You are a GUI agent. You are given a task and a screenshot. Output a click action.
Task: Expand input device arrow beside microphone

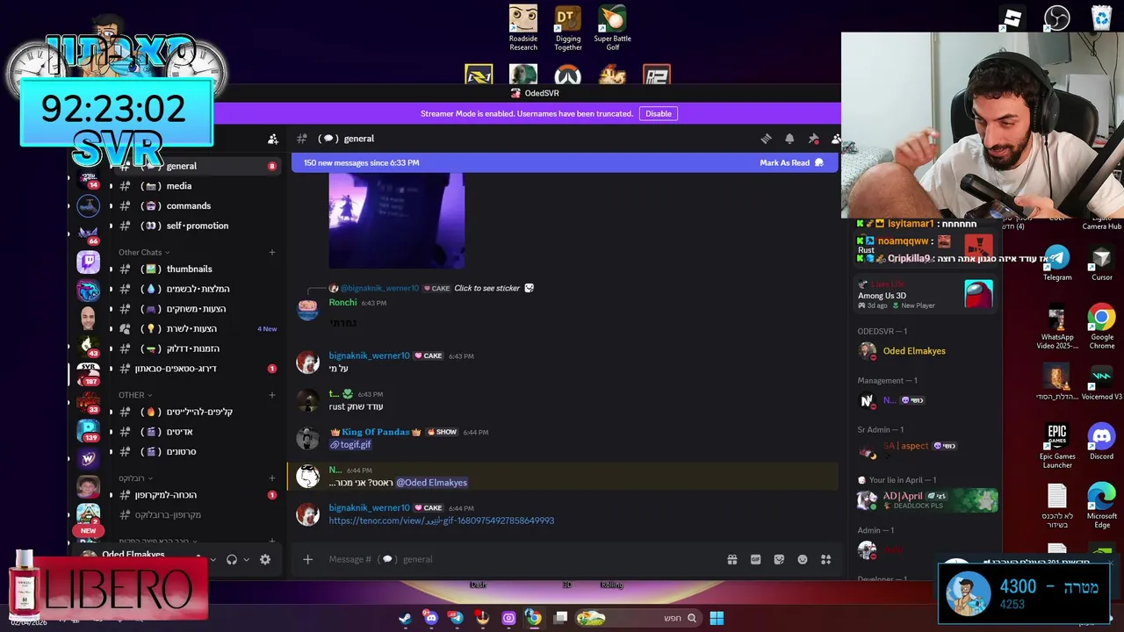coord(213,559)
